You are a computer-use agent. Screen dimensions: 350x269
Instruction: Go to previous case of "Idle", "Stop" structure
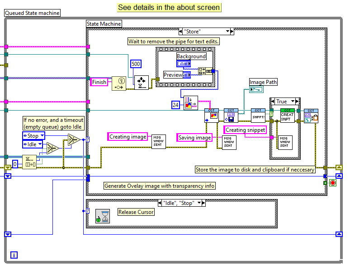click(x=160, y=203)
